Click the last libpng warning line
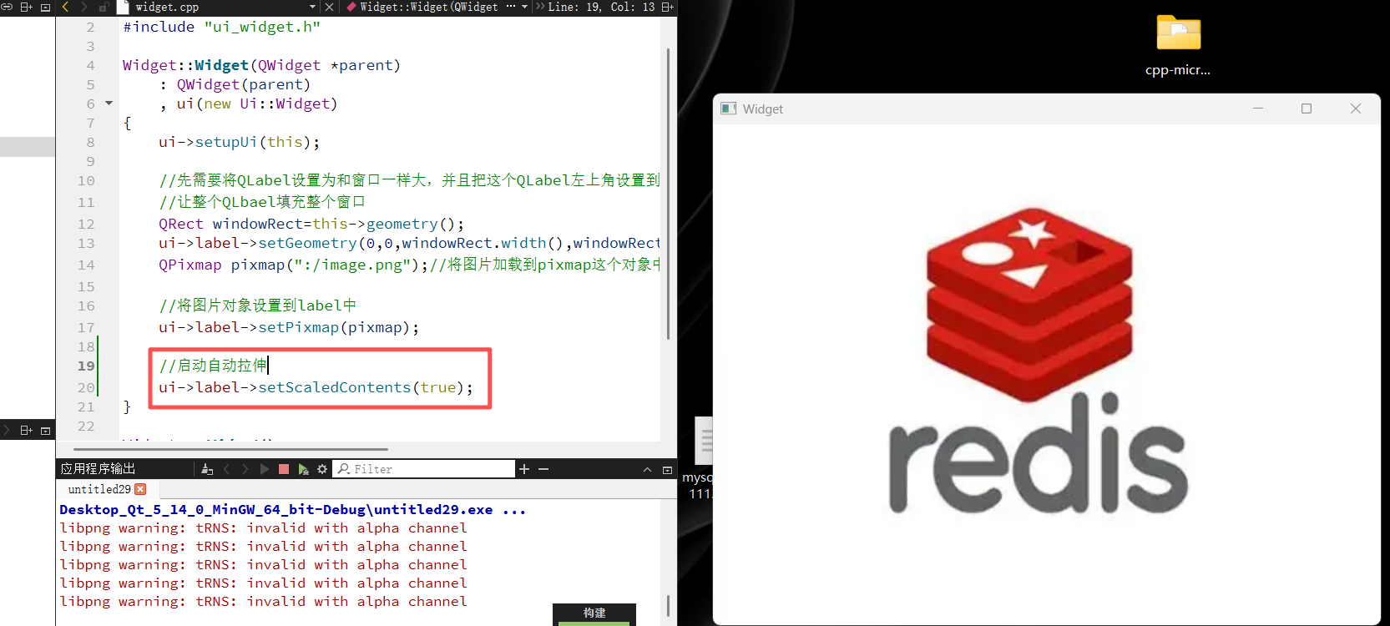The image size is (1390, 626). pos(263,601)
